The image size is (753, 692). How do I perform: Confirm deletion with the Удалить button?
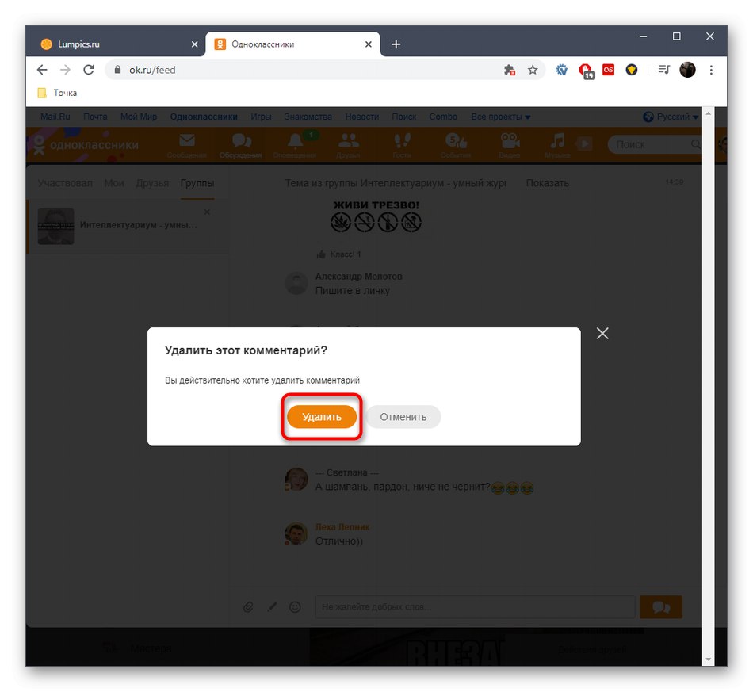[x=321, y=416]
